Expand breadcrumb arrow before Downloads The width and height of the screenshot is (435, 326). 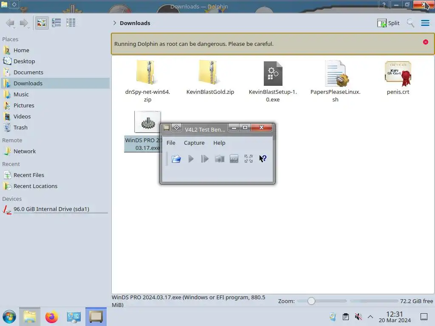click(x=115, y=23)
